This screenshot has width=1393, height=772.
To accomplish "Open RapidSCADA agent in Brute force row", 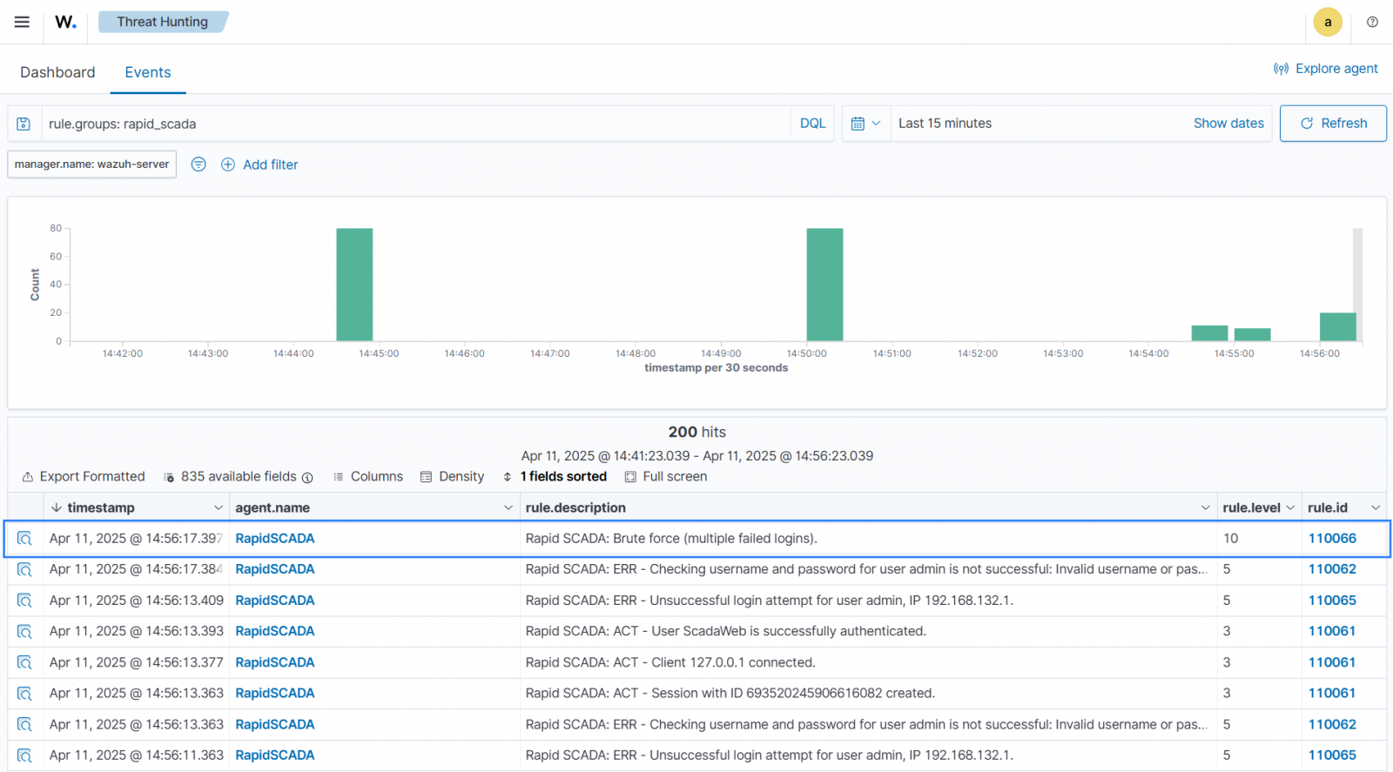I will pos(275,539).
